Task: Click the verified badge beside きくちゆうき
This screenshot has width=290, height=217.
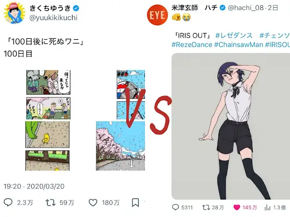Action: (x=76, y=8)
